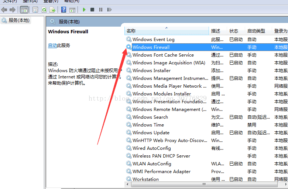Click the 启动 link to start service
Image resolution: width=288 pixels, height=189 pixels.
click(x=52, y=45)
